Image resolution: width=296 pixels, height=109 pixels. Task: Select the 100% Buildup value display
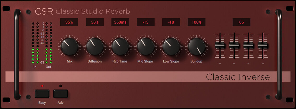[x=196, y=22]
